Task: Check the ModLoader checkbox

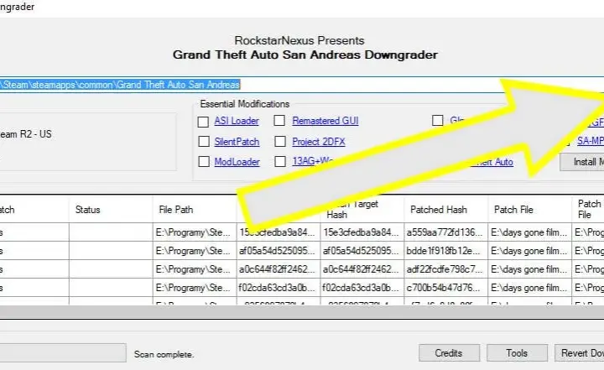Action: click(203, 161)
